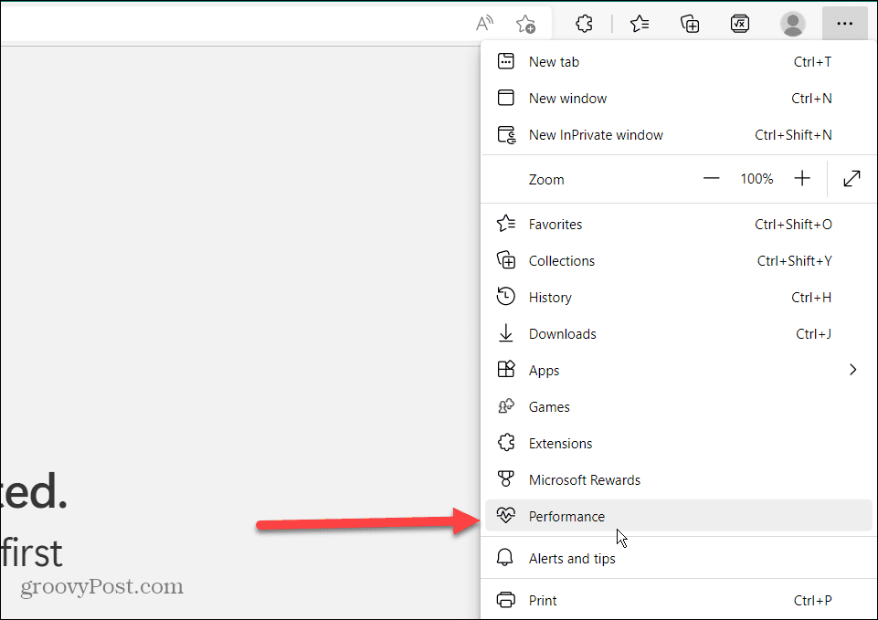The height and width of the screenshot is (620, 878).
Task: Add this page to favorites star icon
Action: (525, 24)
